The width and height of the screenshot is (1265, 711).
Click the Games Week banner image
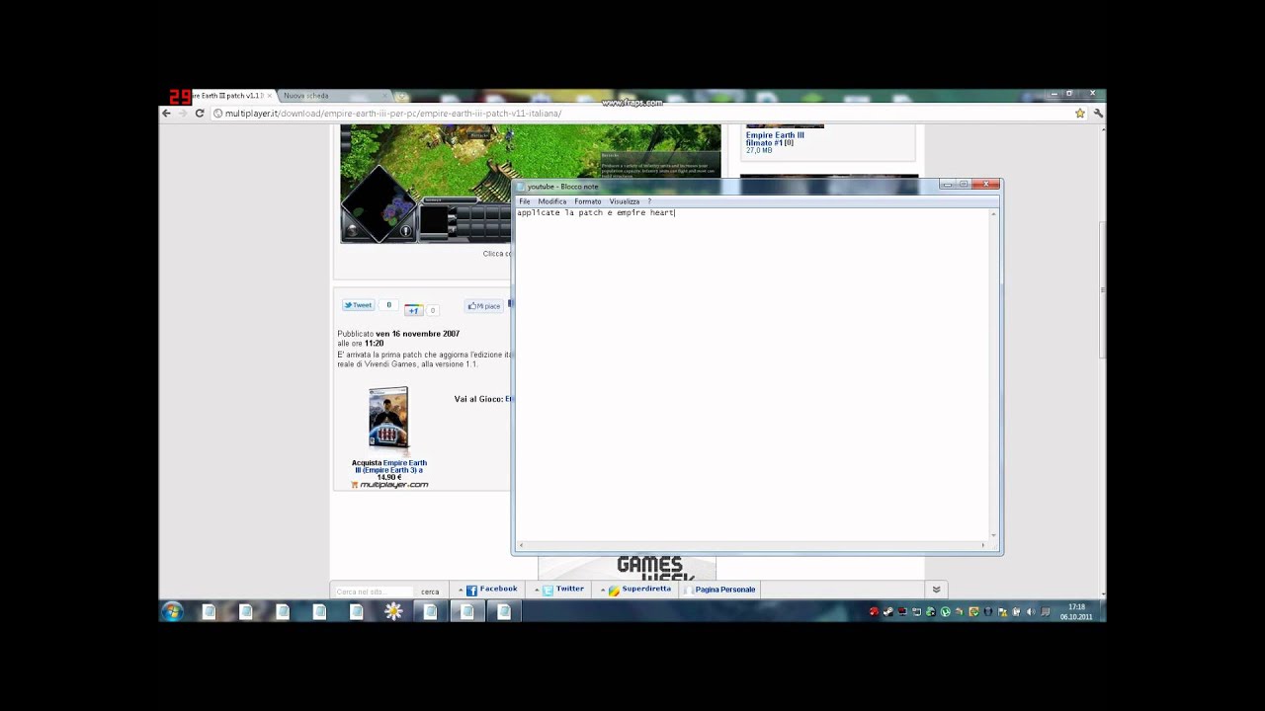627,568
